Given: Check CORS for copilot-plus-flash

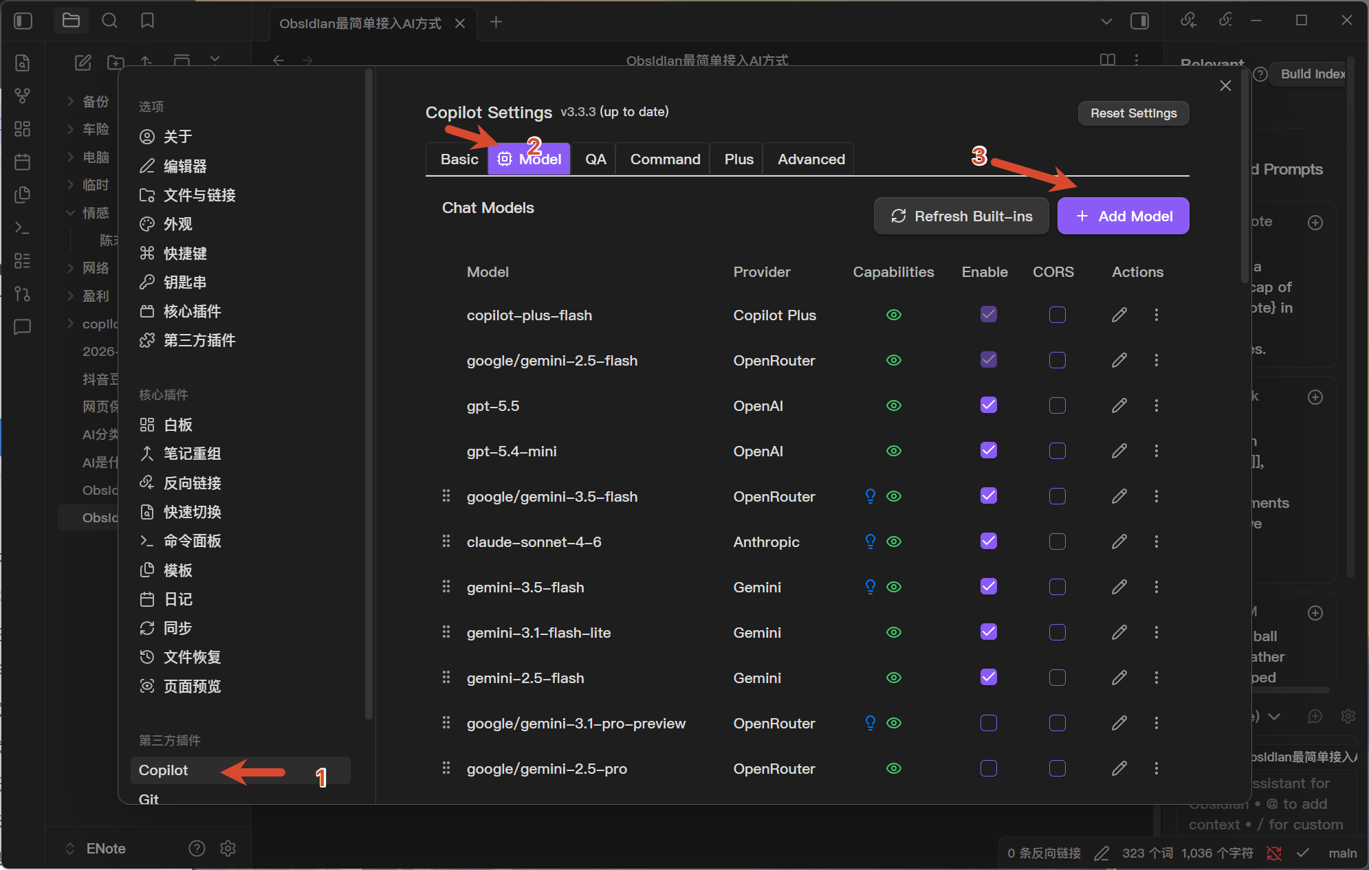Looking at the screenshot, I should (1058, 315).
